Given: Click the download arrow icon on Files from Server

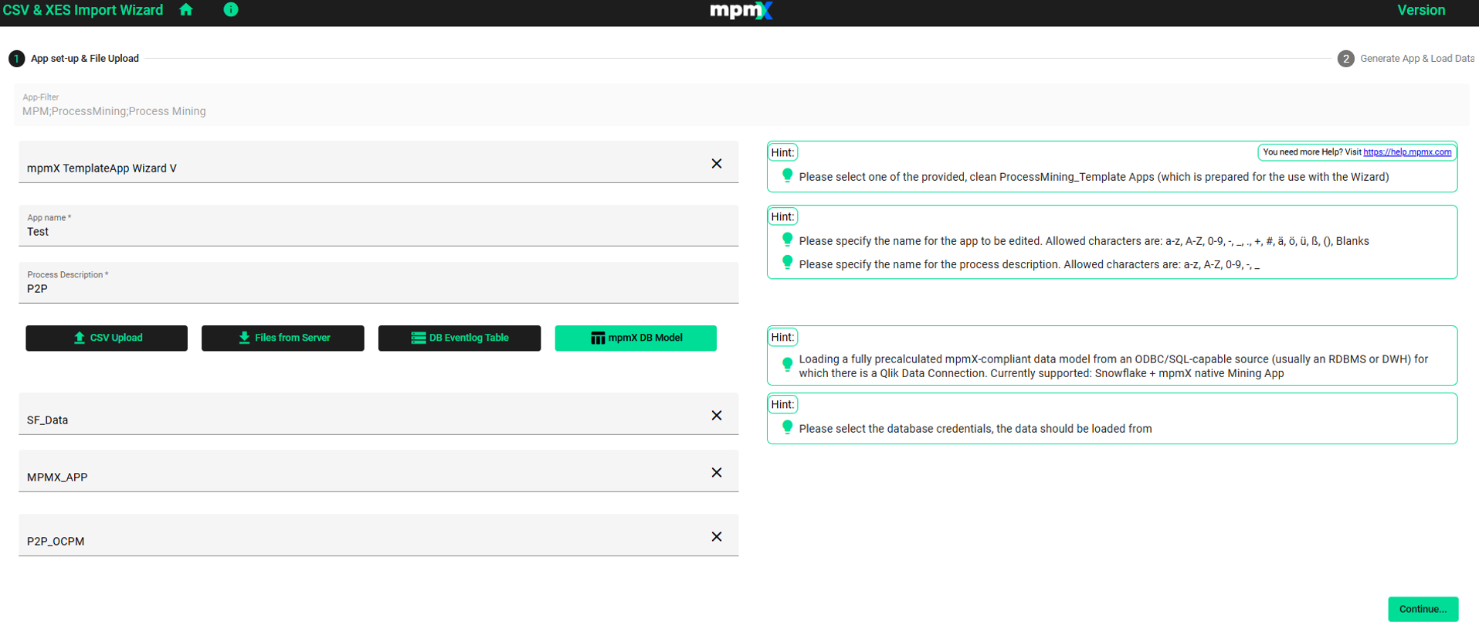Looking at the screenshot, I should [244, 338].
